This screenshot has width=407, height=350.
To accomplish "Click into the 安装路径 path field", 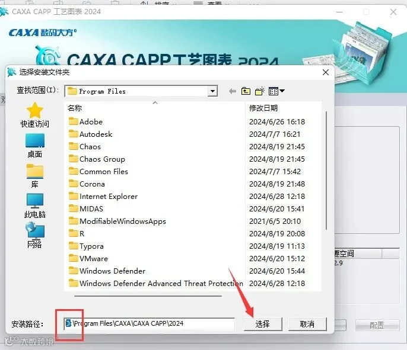I will (149, 323).
